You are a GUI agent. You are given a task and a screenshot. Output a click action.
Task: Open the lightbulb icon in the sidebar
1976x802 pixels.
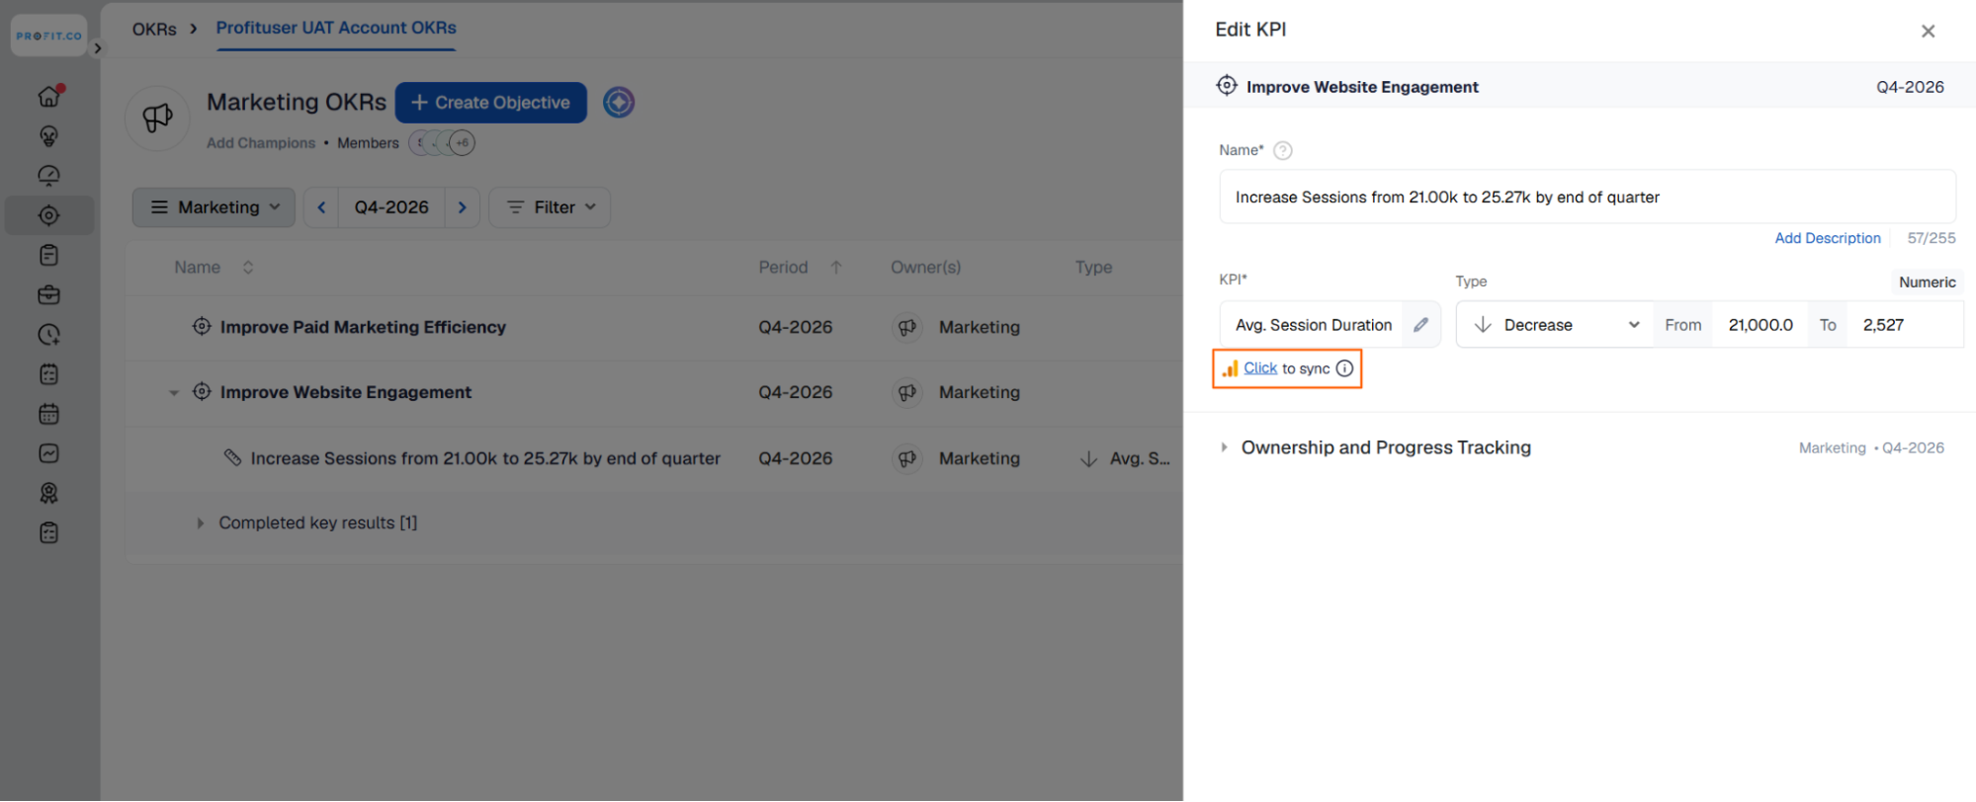[48, 135]
